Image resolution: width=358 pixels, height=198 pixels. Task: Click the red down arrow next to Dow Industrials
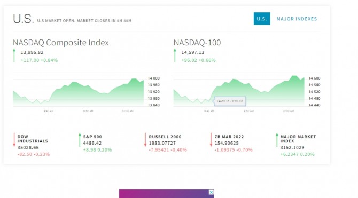pos(14,140)
